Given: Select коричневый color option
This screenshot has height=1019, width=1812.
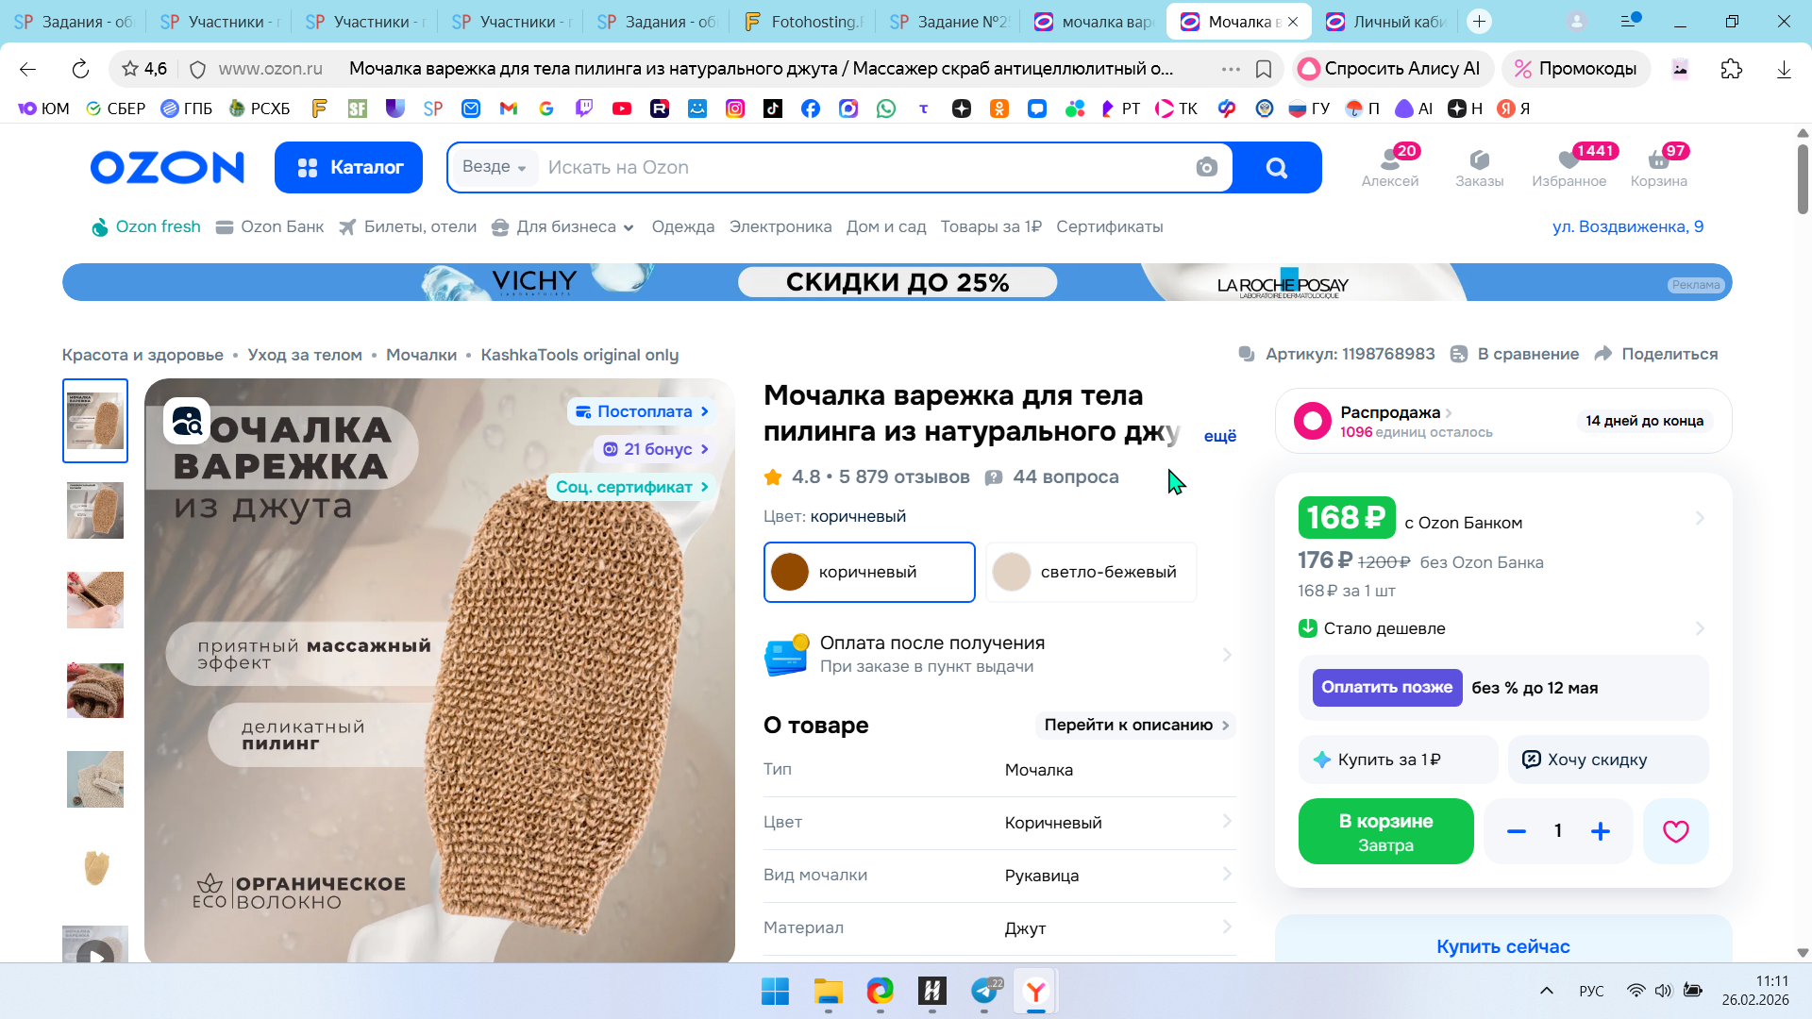Looking at the screenshot, I should (868, 572).
